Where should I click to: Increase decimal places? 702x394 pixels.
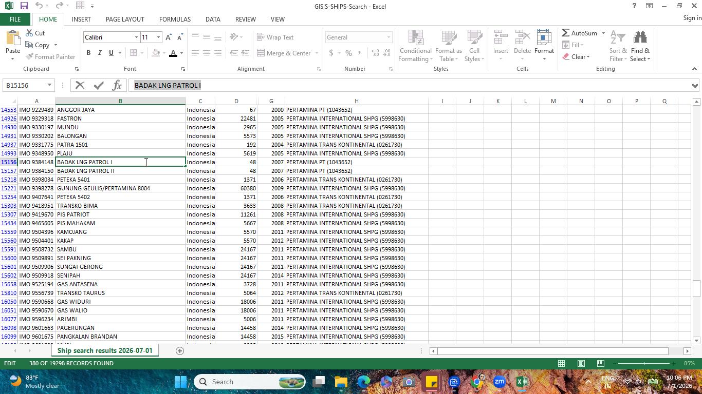pyautogui.click(x=375, y=53)
